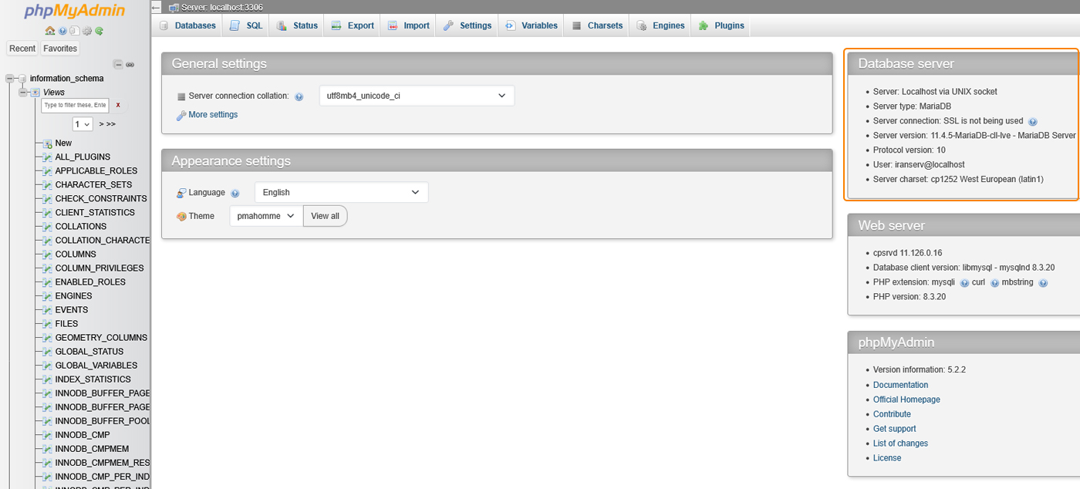1080x489 pixels.
Task: Switch to the SQL tab
Action: [x=246, y=25]
